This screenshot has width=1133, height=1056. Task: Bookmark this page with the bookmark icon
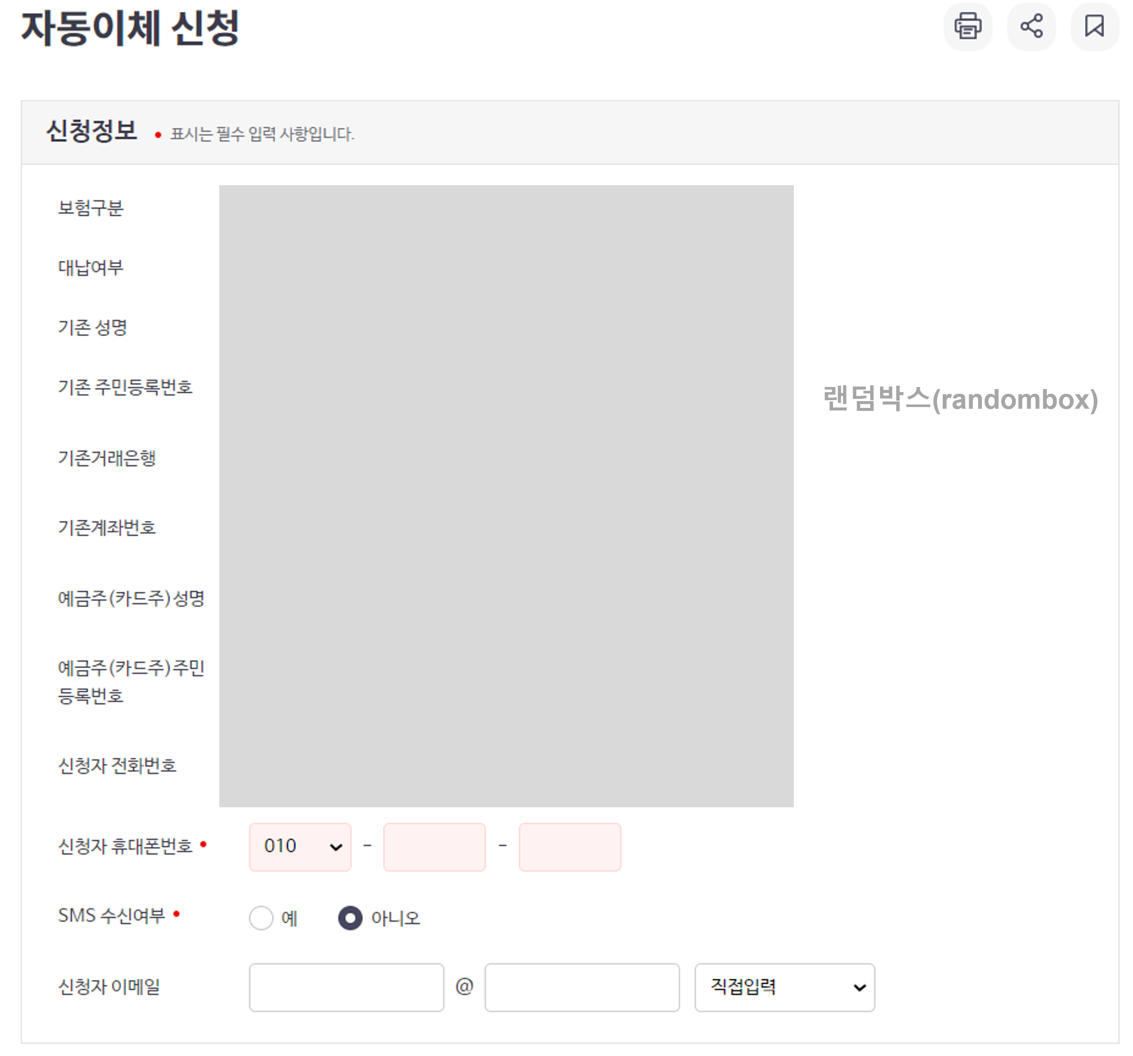coord(1094,27)
